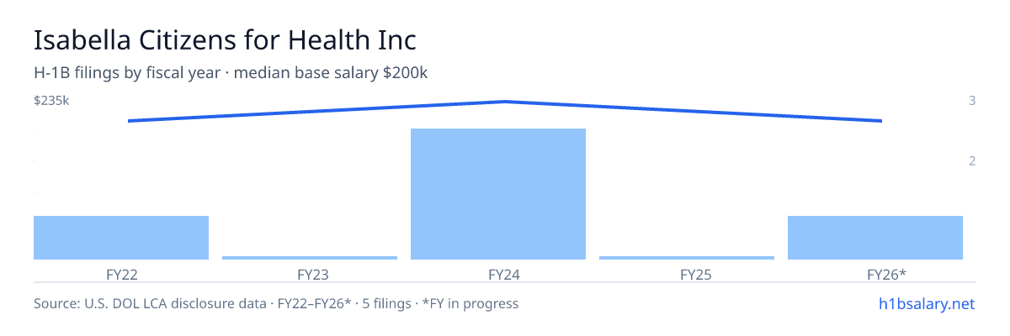Screen dimensions: 1010x336
Task: Click the Isabella Citizens for Health Inc title
Action: (x=226, y=39)
